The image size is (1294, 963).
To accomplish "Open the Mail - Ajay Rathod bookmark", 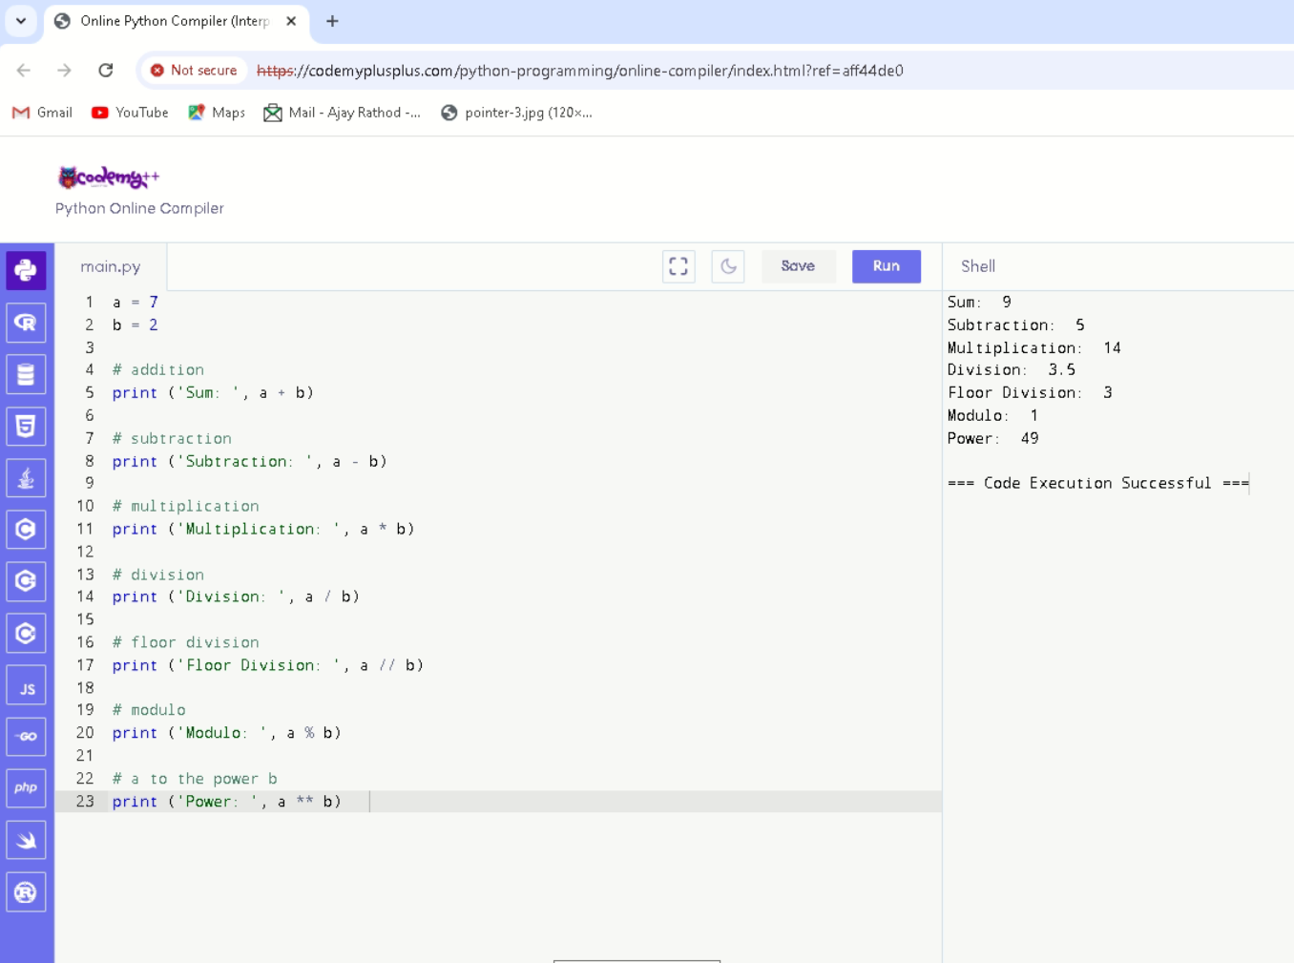I will coord(342,112).
